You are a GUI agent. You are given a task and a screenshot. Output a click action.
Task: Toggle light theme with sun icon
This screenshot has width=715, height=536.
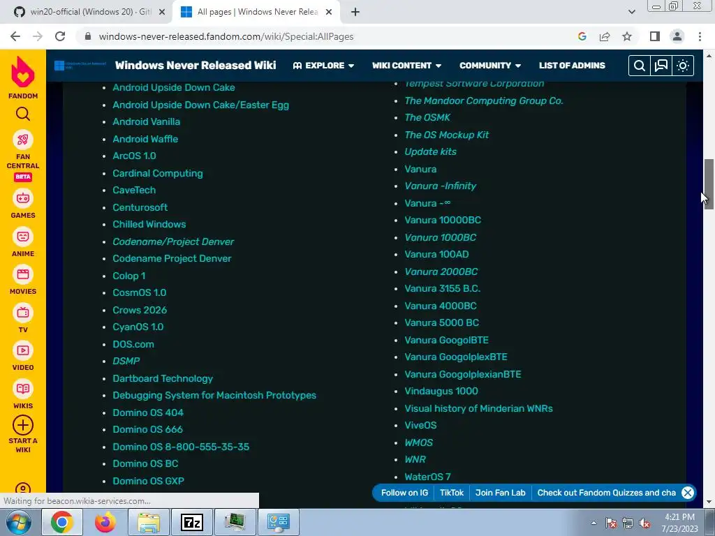click(x=683, y=66)
